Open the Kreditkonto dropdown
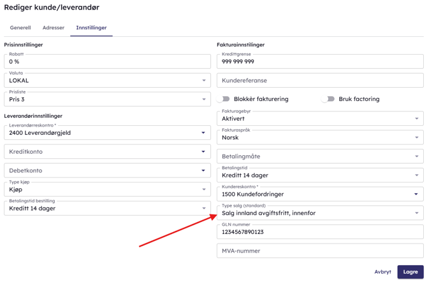This screenshot has height=283, width=427. [x=203, y=152]
